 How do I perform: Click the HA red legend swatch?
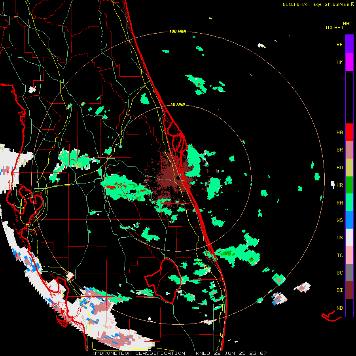pyautogui.click(x=349, y=132)
